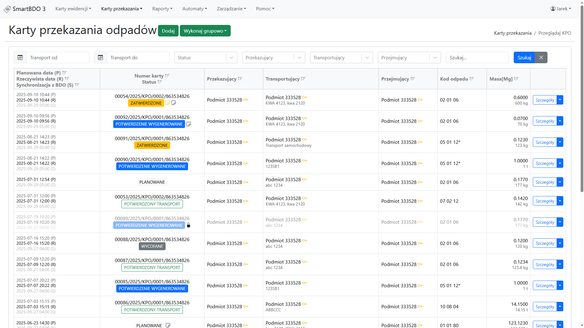
Task: Click the SmartBDO 3 logo icon
Action: [x=7, y=9]
